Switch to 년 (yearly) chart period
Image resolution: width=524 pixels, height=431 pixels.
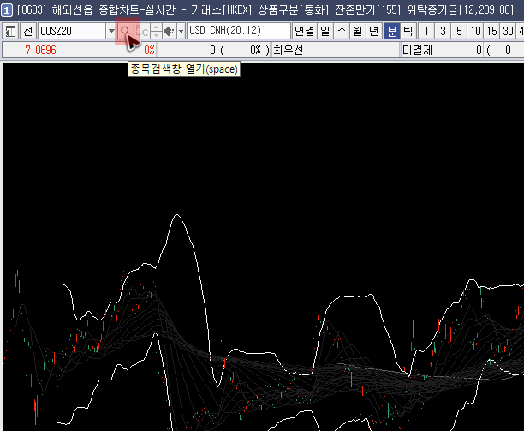click(x=374, y=32)
